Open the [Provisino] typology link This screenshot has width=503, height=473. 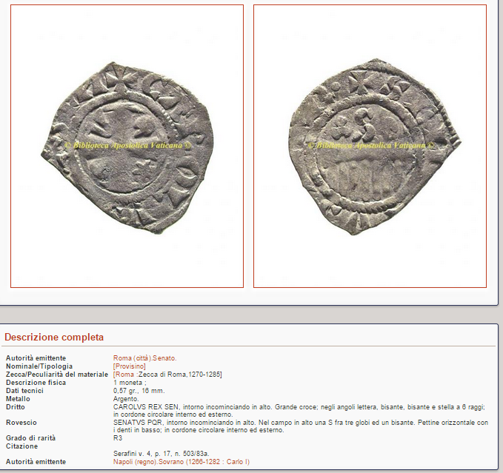pos(130,366)
